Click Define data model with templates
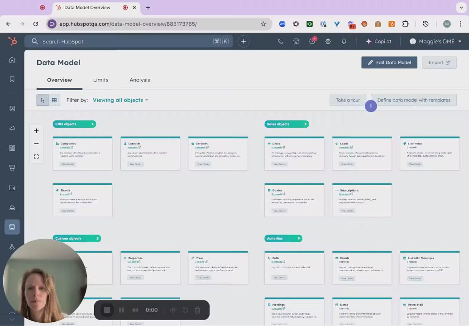This screenshot has height=326, width=469. click(x=414, y=100)
